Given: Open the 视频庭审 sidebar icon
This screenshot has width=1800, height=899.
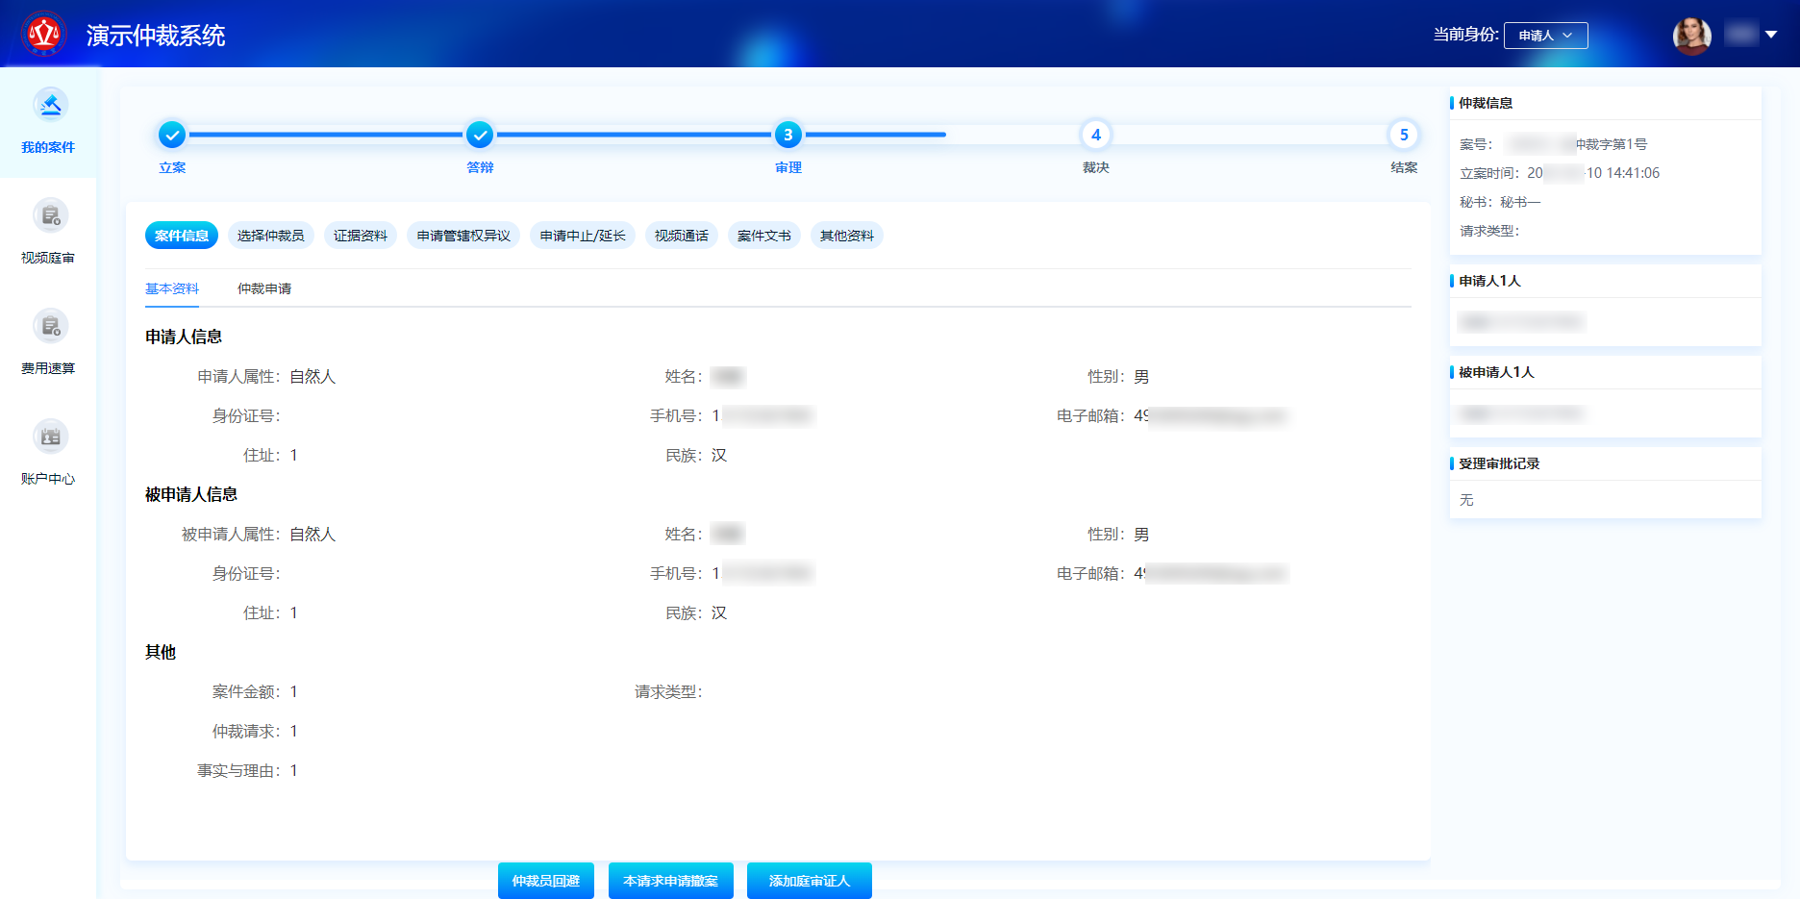Looking at the screenshot, I should (x=50, y=215).
